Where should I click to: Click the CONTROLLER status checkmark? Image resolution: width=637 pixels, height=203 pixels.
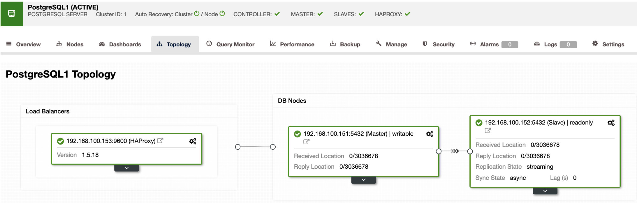pyautogui.click(x=277, y=14)
